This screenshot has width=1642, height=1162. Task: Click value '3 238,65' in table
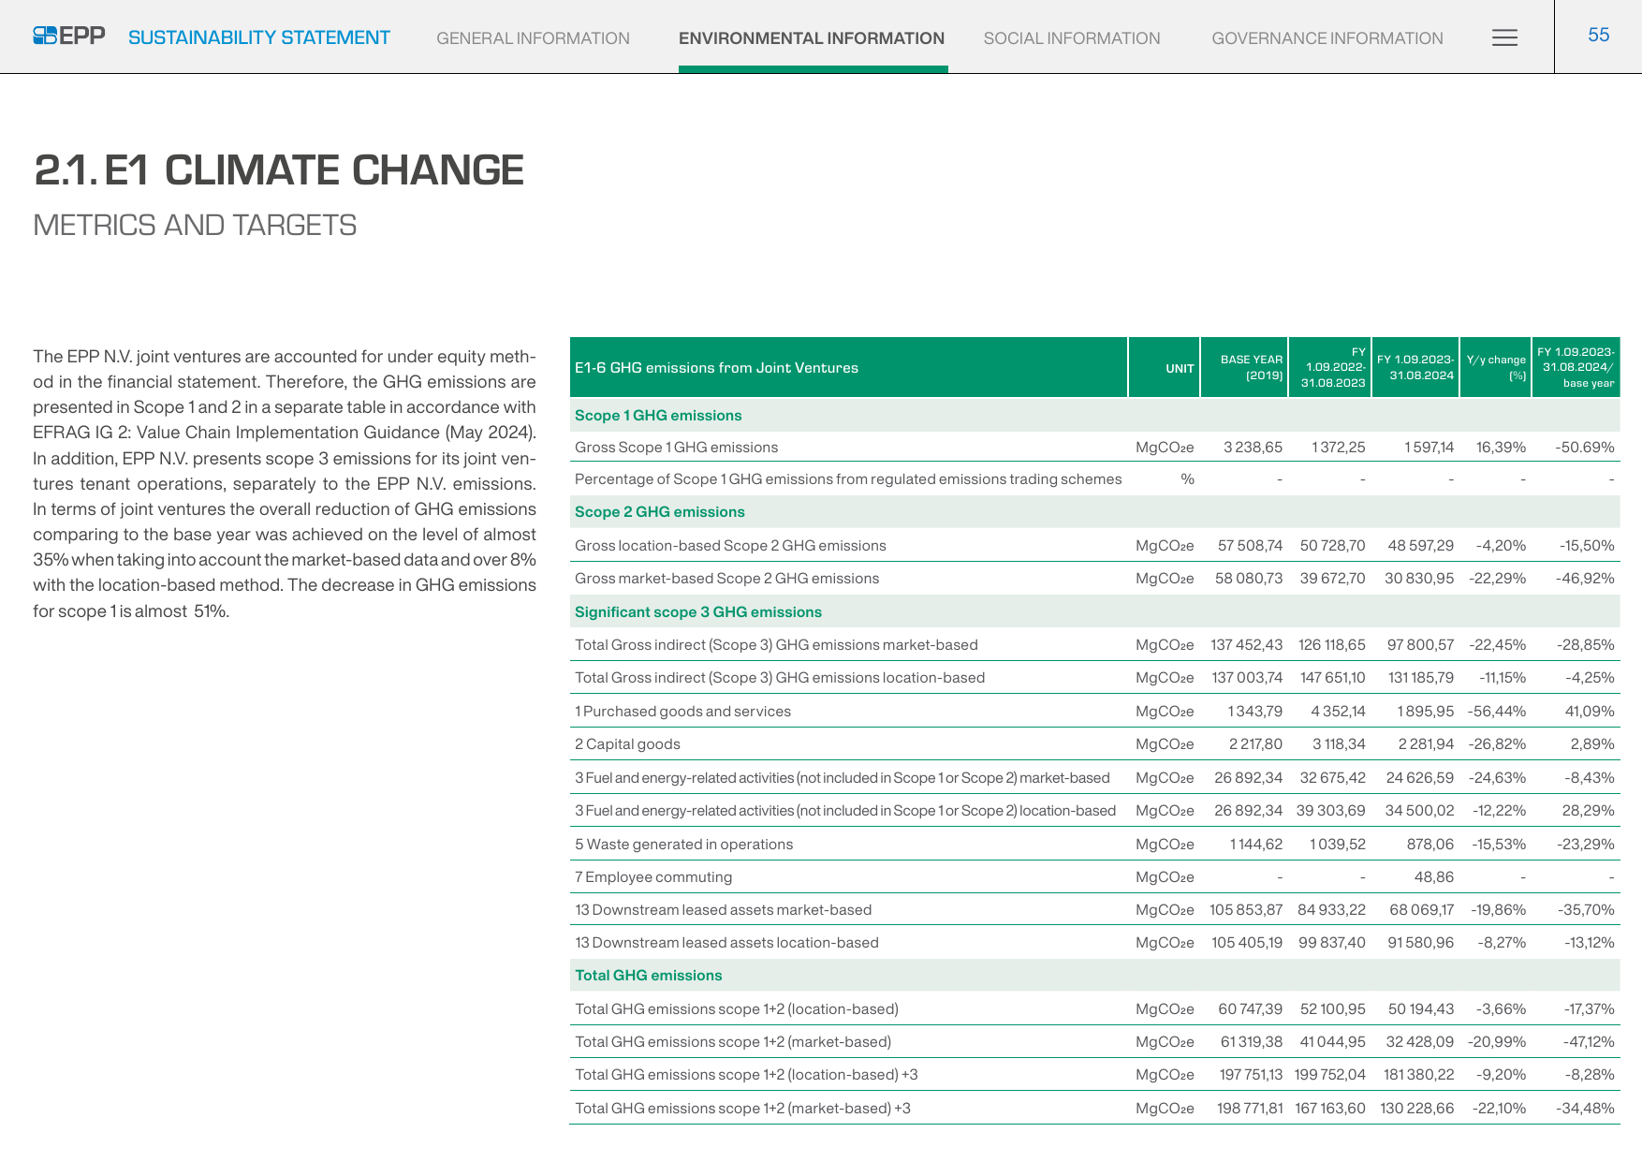pos(1253,448)
